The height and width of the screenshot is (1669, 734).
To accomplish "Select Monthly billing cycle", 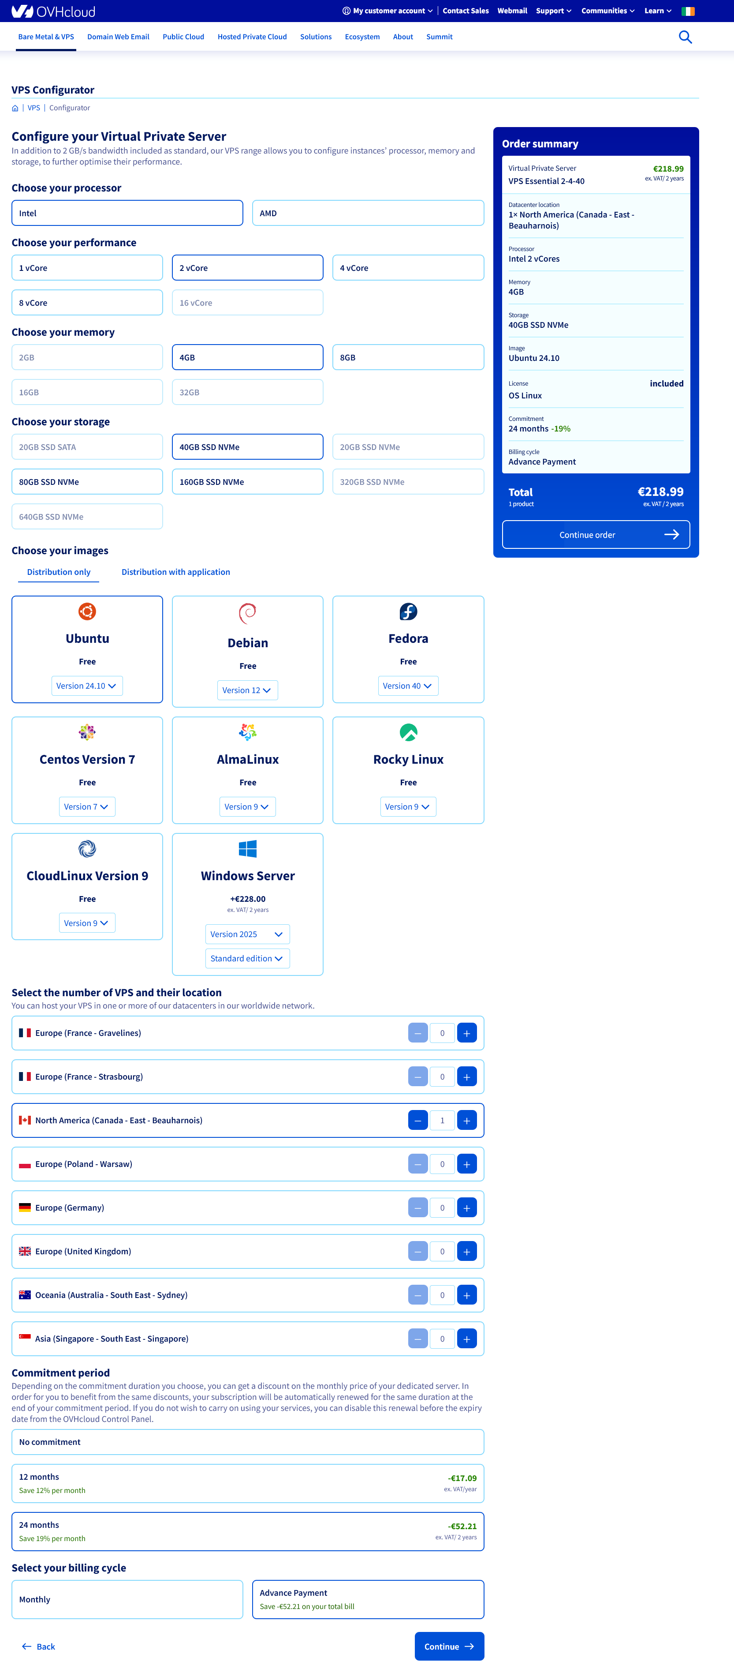I will click(x=127, y=1600).
